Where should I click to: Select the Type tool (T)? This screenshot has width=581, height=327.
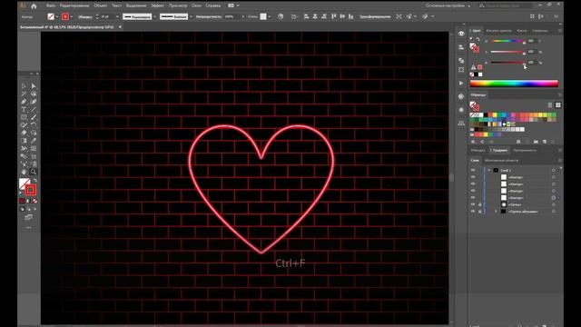[25, 109]
